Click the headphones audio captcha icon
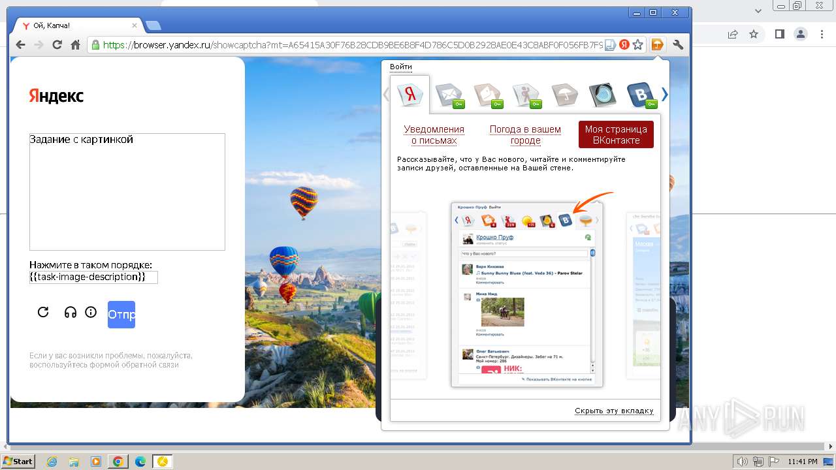836x470 pixels. pos(71,312)
